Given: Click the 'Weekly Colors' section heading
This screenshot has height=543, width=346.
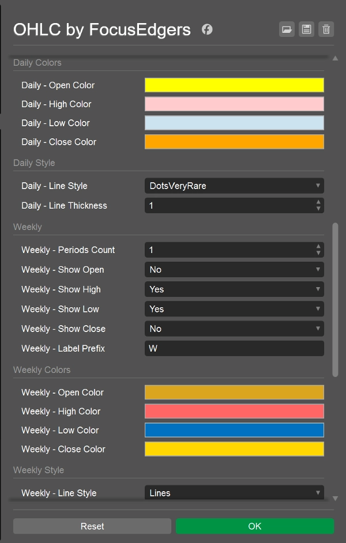Looking at the screenshot, I should [42, 370].
